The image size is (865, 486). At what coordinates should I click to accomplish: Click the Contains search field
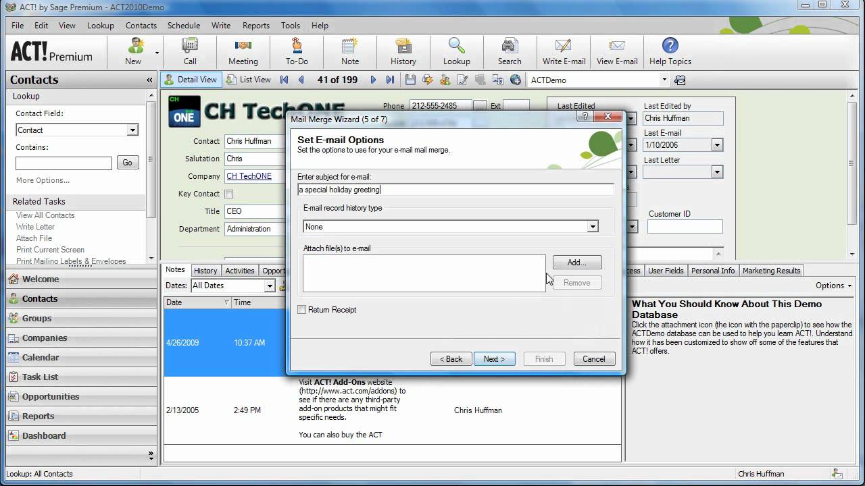(64, 163)
